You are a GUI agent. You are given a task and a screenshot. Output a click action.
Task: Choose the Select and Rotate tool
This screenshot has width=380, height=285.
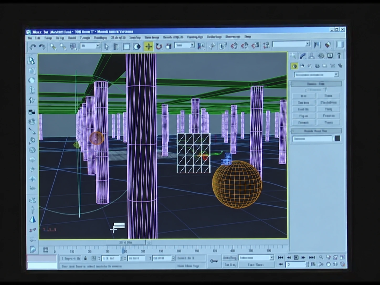159,47
